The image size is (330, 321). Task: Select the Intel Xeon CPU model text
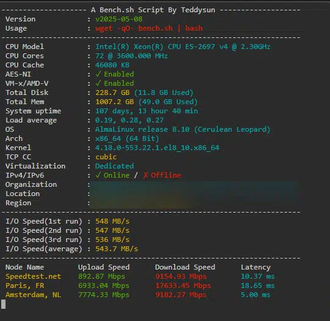(x=183, y=47)
